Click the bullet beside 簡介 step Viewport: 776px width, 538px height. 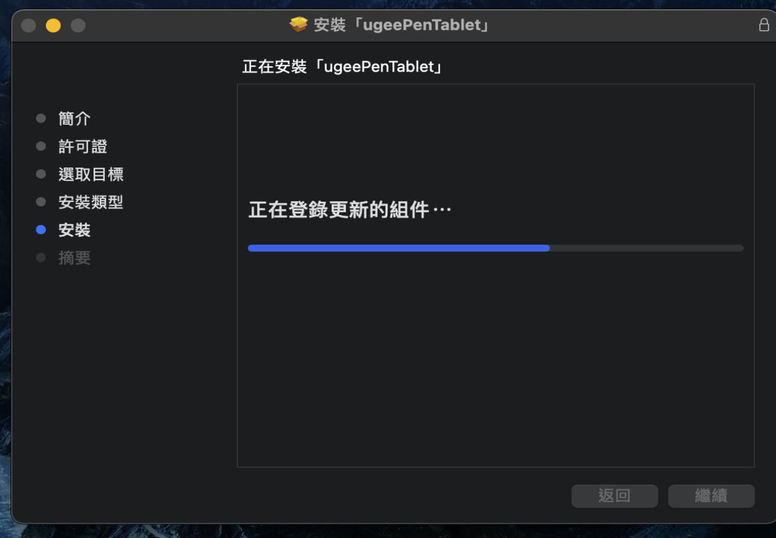[41, 119]
